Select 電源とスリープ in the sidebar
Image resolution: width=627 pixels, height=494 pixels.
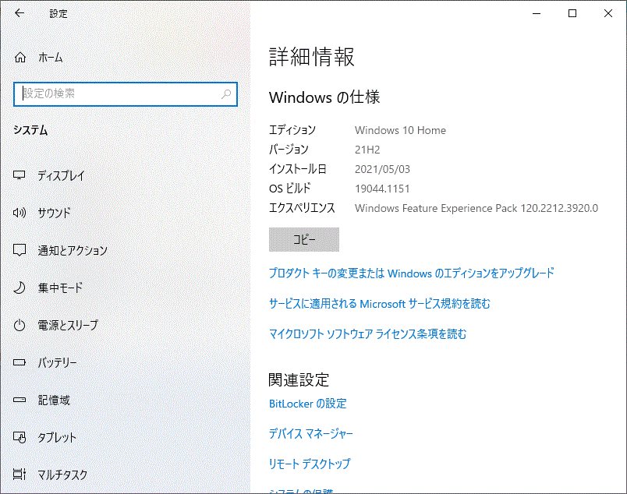click(68, 326)
